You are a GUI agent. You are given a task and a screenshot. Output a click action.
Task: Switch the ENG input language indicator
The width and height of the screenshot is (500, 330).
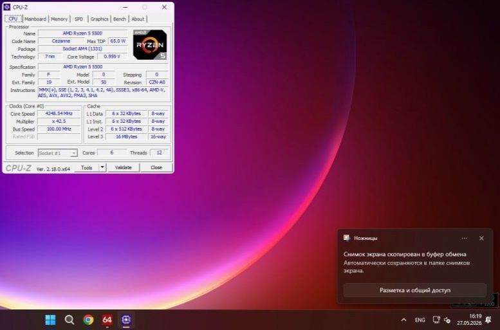420,320
